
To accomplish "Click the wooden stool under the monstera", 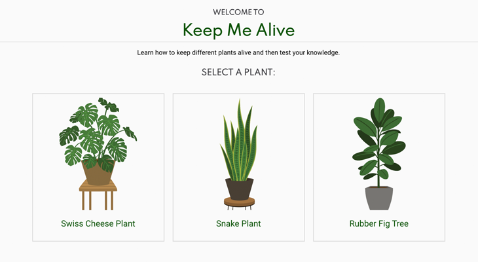I will pos(98,196).
